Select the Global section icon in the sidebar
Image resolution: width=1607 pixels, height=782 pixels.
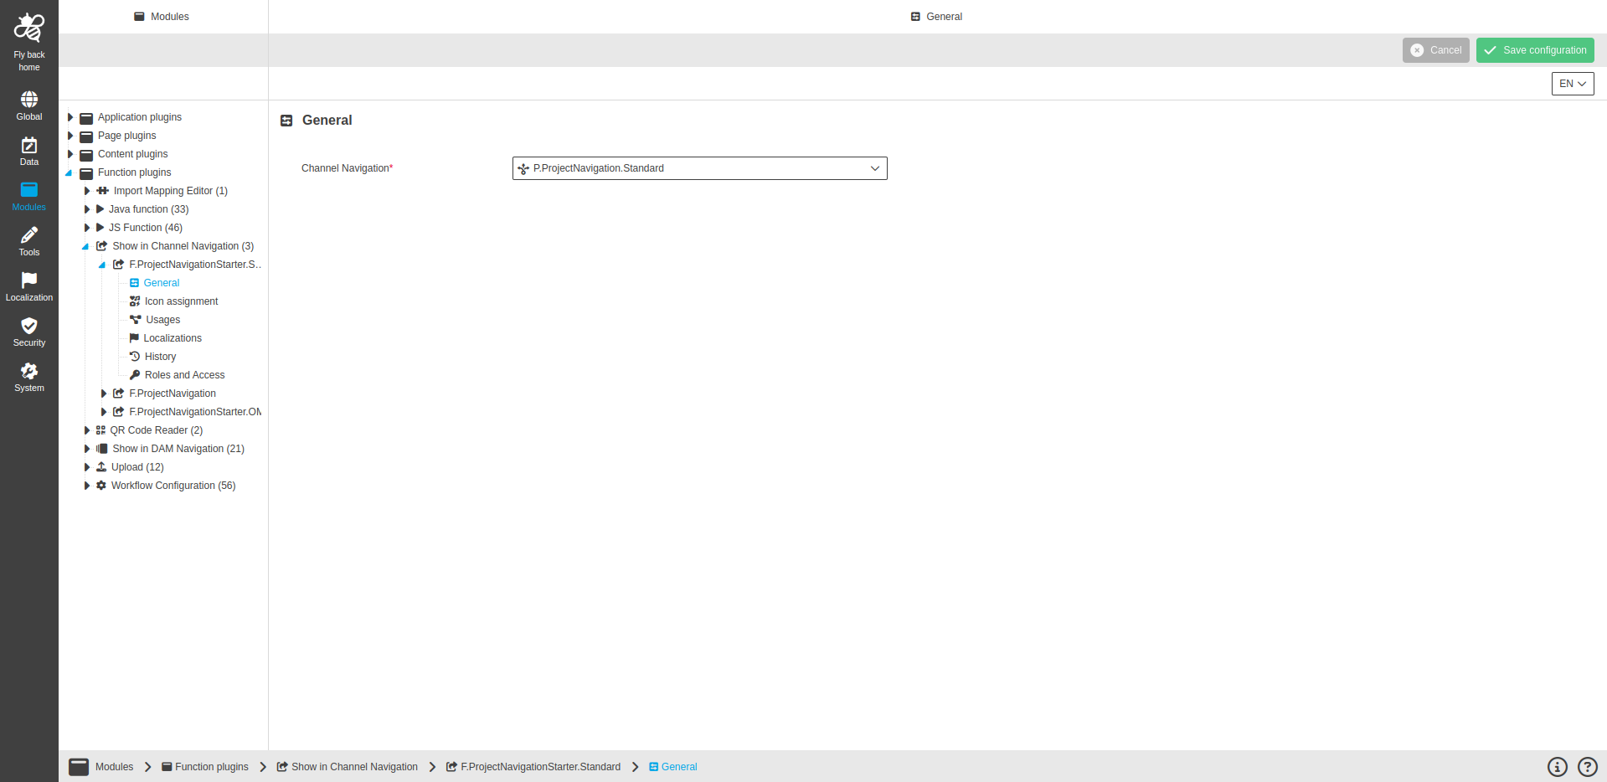[28, 102]
